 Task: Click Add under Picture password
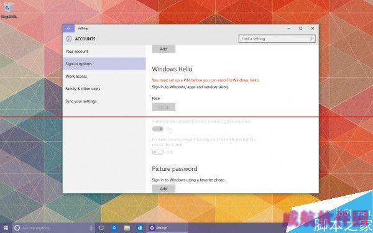pos(163,188)
